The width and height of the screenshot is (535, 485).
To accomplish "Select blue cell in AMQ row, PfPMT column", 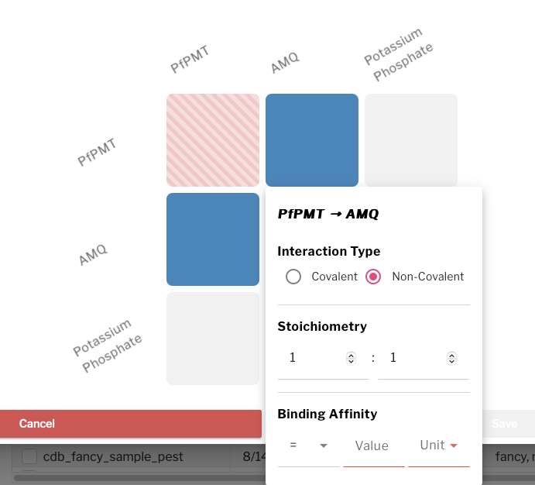I will click(213, 239).
